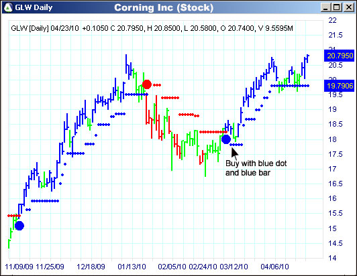The image size is (357, 276).
Task: Click the 11/25/09 date label
Action: pos(50,267)
